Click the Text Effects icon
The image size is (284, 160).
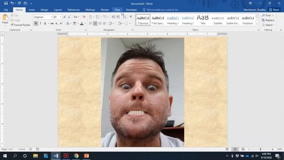68,24
